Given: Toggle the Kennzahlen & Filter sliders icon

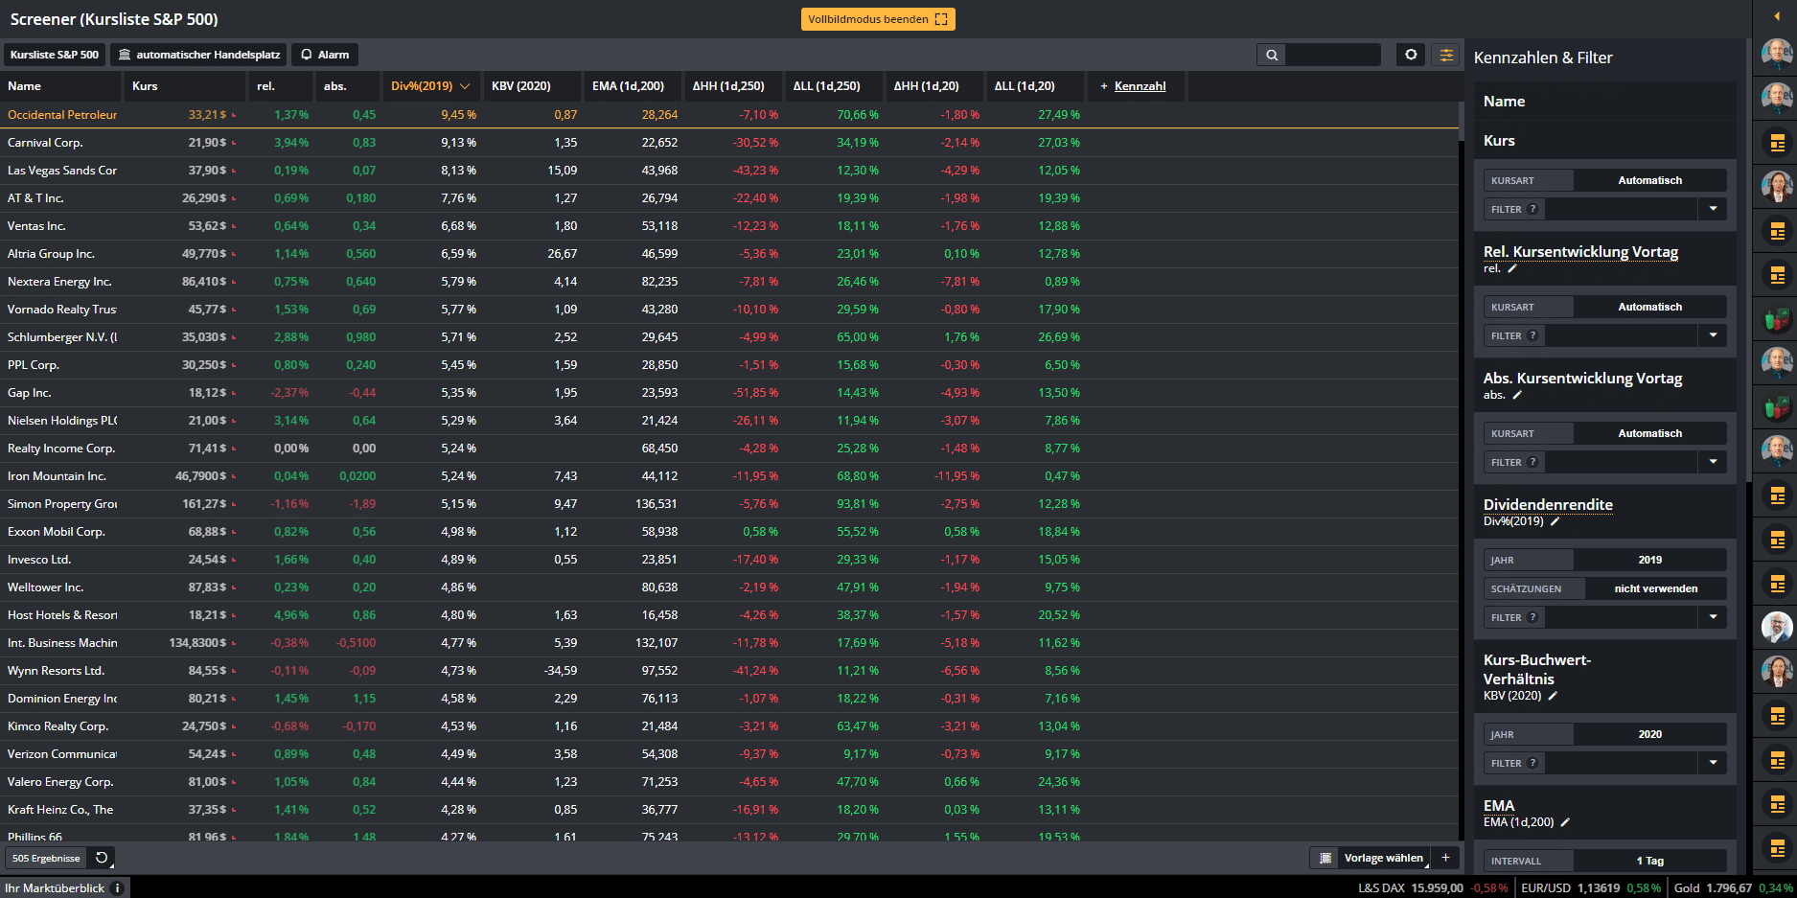Looking at the screenshot, I should pos(1446,55).
